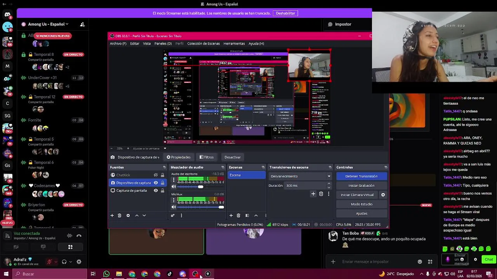The image size is (497, 279).
Task: Click Iniciar Grabación button
Action: point(361,186)
